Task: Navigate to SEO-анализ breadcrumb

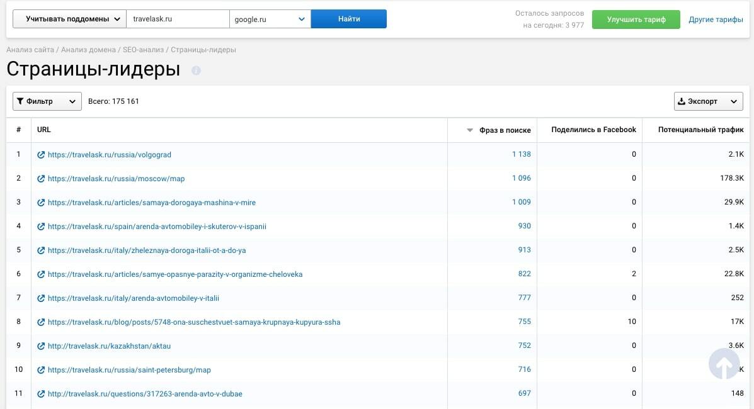Action: coord(143,50)
